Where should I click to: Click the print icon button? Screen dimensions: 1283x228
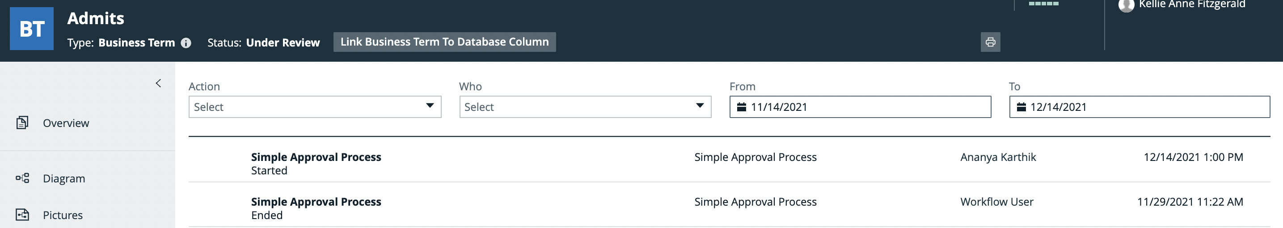[990, 42]
